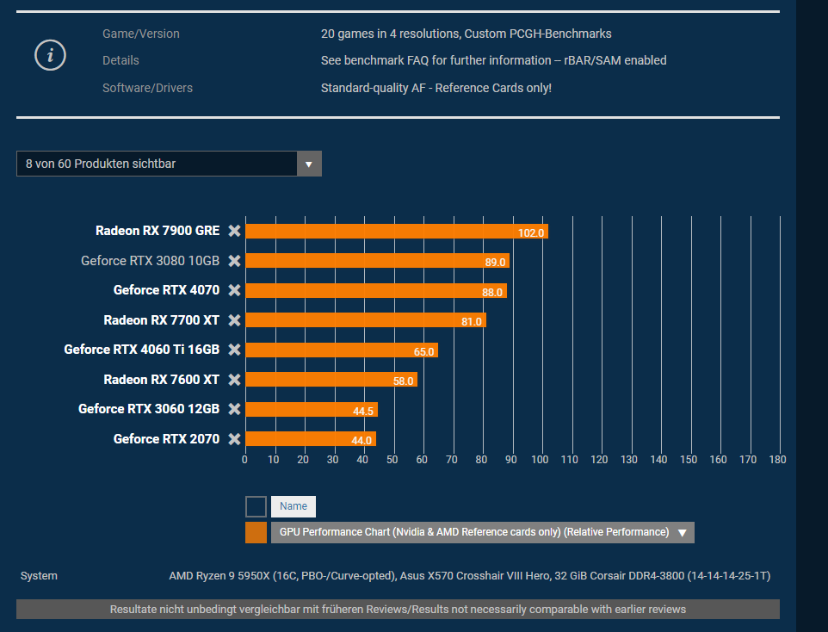Click the 44.0 bar value
The width and height of the screenshot is (828, 632).
coord(361,441)
